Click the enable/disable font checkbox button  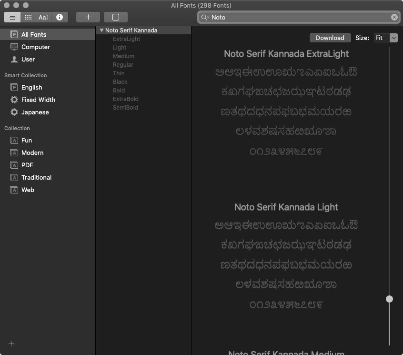coord(116,17)
